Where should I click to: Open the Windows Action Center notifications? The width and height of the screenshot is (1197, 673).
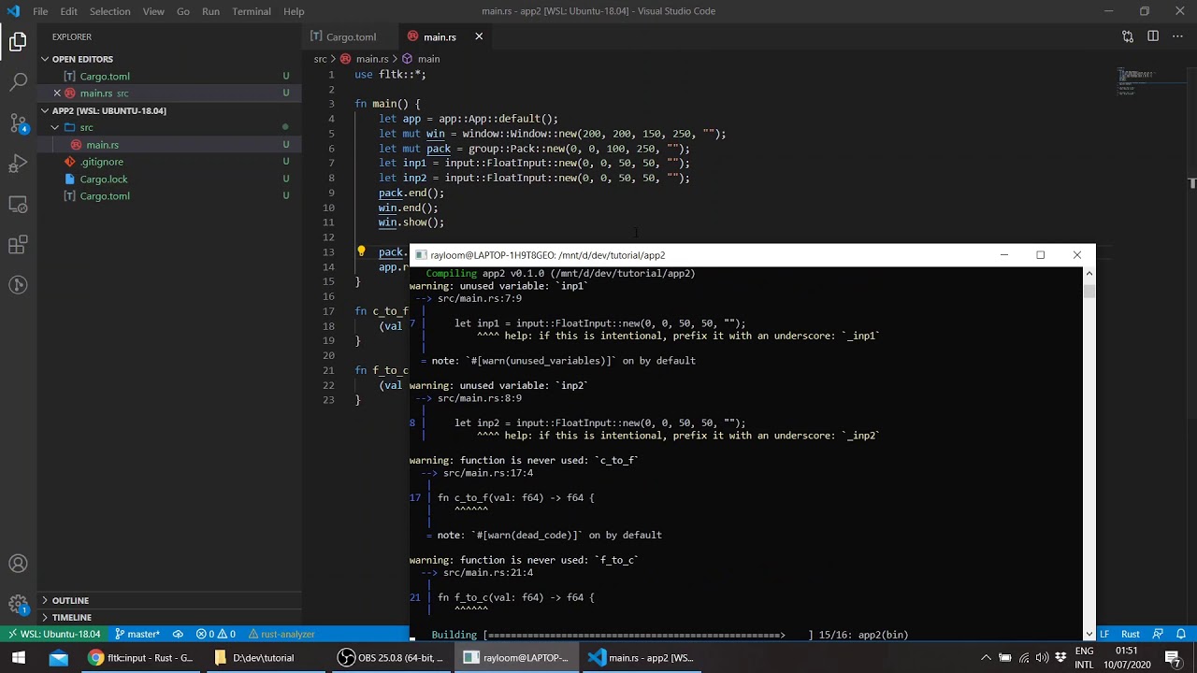pyautogui.click(x=1173, y=657)
